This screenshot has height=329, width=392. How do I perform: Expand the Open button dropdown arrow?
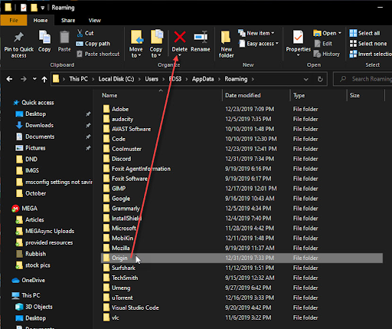pos(340,33)
